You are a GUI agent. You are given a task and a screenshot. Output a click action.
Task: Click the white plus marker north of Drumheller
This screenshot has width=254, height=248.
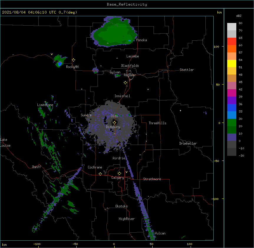pos(180,110)
